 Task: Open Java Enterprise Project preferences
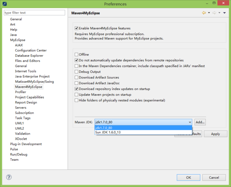tap(32, 76)
